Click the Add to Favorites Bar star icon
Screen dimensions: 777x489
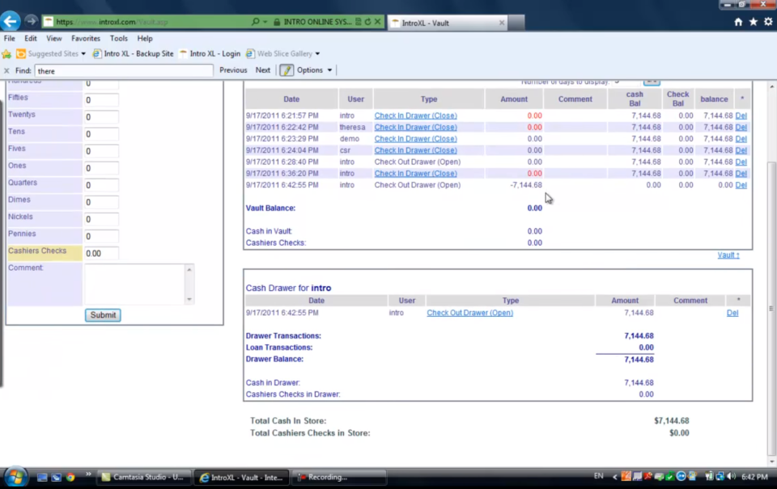coord(753,22)
